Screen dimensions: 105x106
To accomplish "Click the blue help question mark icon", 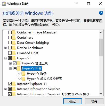I will coord(101,13).
